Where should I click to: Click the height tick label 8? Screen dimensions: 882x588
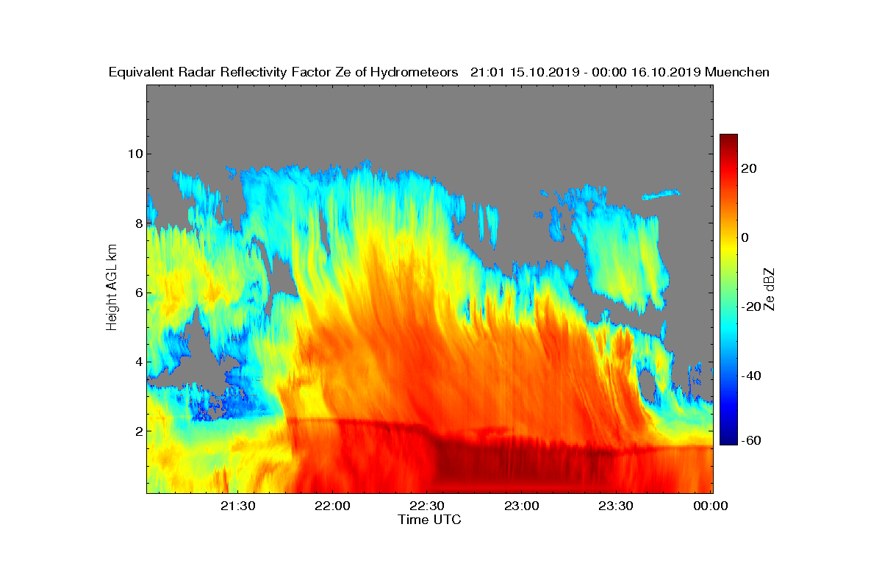pos(137,223)
